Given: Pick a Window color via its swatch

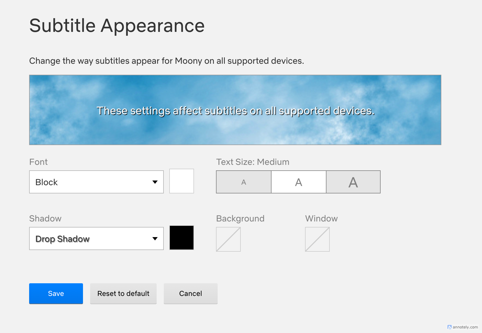Looking at the screenshot, I should point(317,239).
